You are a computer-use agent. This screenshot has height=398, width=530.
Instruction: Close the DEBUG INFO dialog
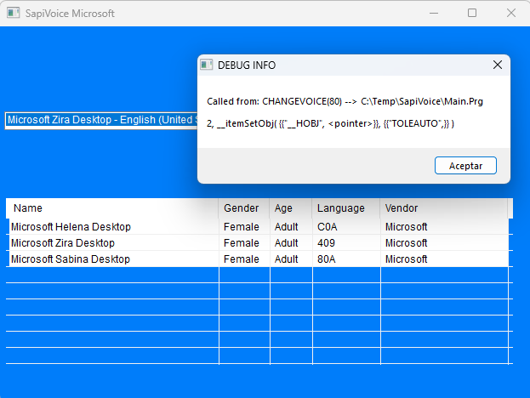click(x=497, y=65)
